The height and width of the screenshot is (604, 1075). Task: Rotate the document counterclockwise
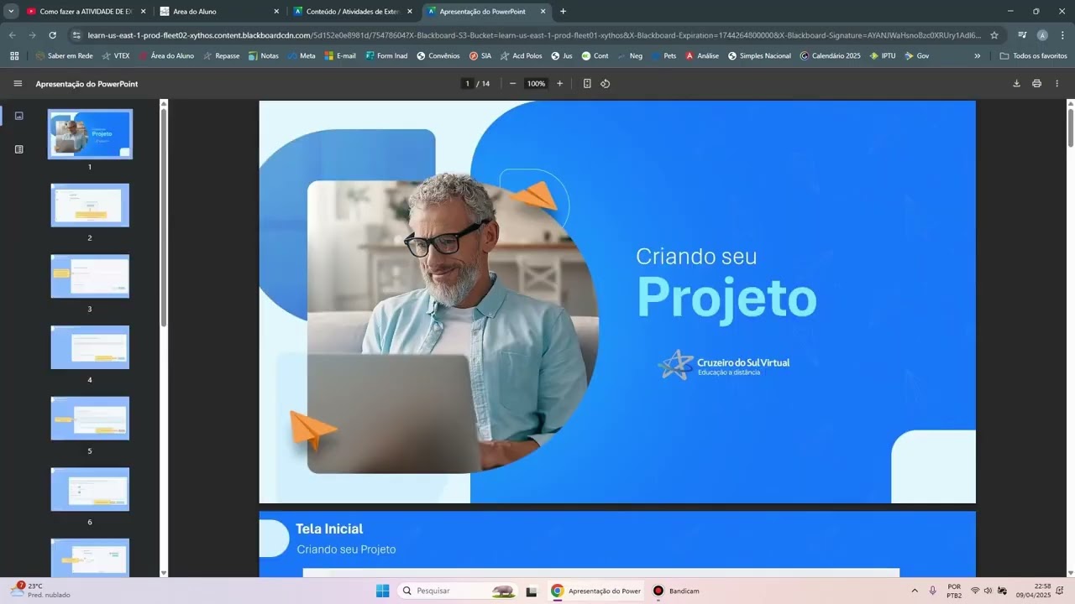click(x=605, y=84)
